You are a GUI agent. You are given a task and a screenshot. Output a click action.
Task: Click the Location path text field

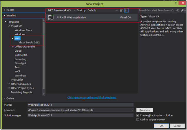point(79,110)
